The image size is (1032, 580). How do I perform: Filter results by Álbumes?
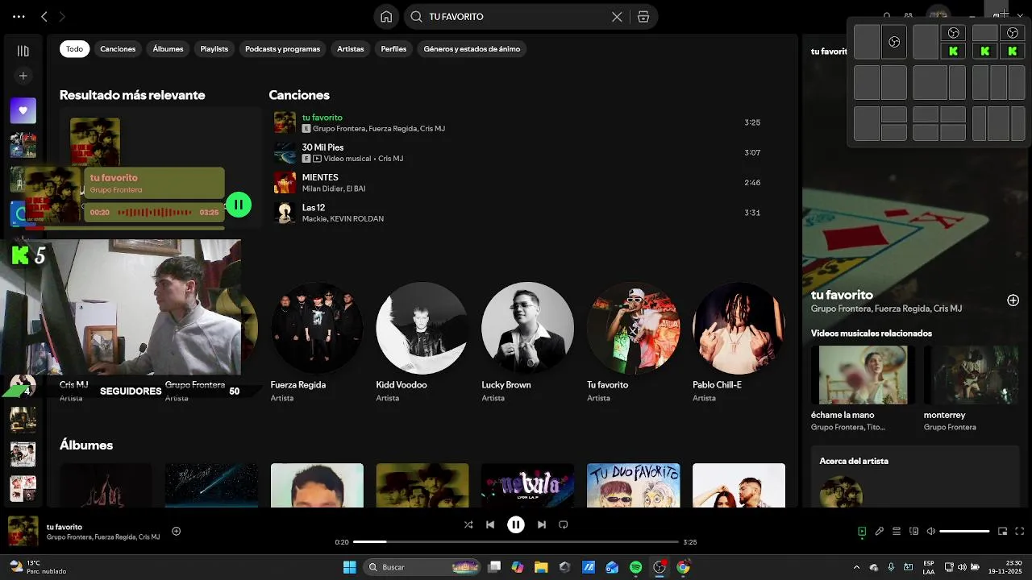[x=168, y=49]
